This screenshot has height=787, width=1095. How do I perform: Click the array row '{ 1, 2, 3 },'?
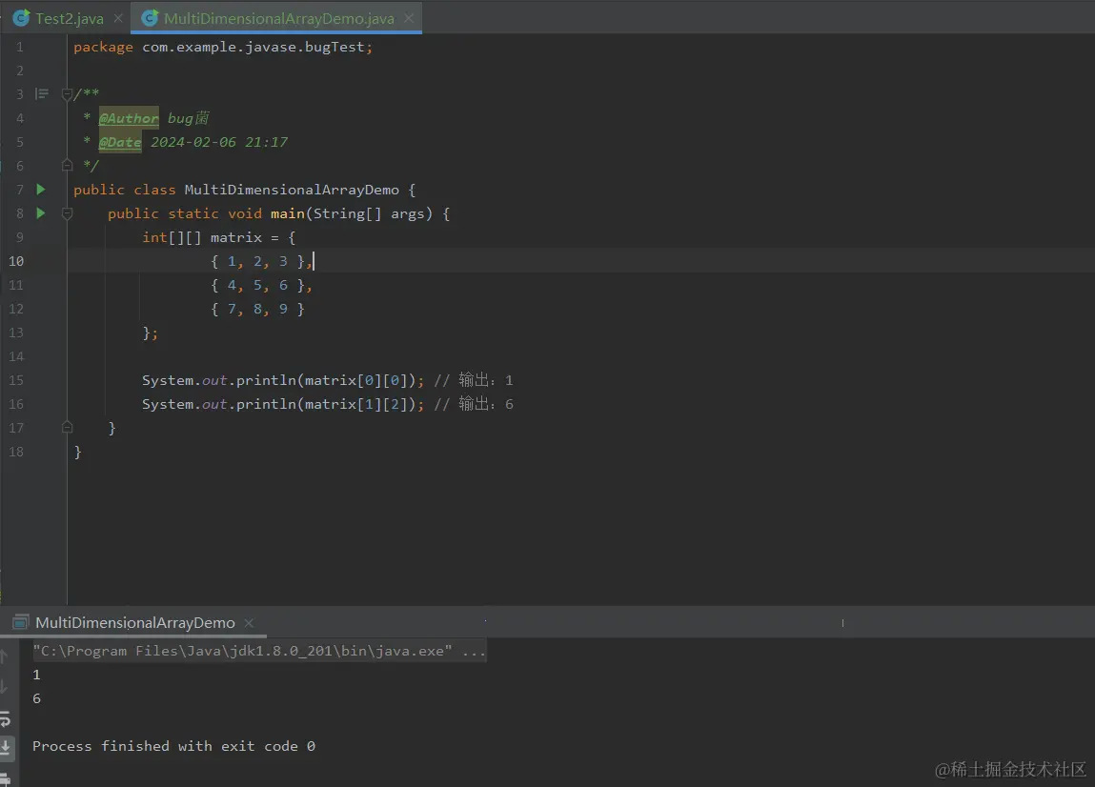coord(262,261)
